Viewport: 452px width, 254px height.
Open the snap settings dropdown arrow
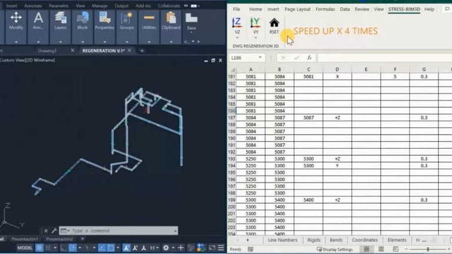(55, 248)
